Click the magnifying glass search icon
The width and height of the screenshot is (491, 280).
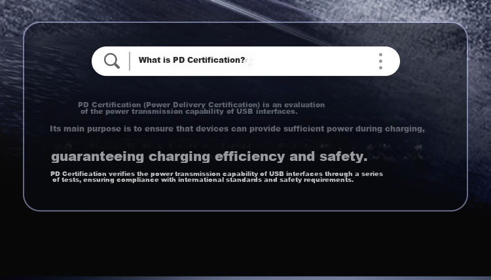pos(112,61)
